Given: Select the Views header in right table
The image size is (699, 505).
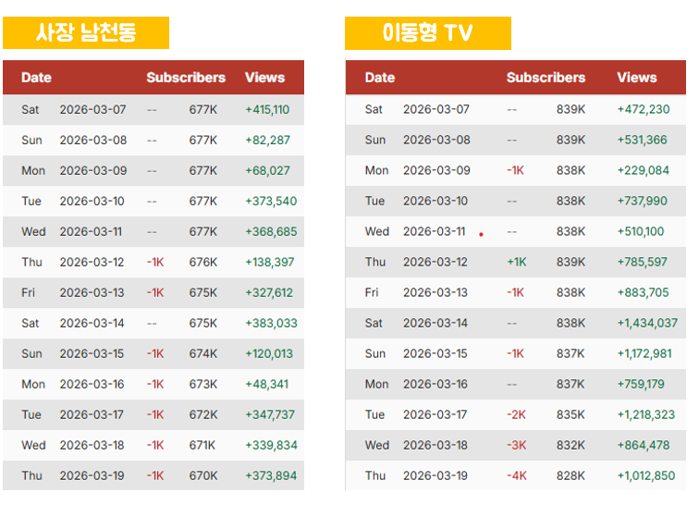Looking at the screenshot, I should coord(636,78).
